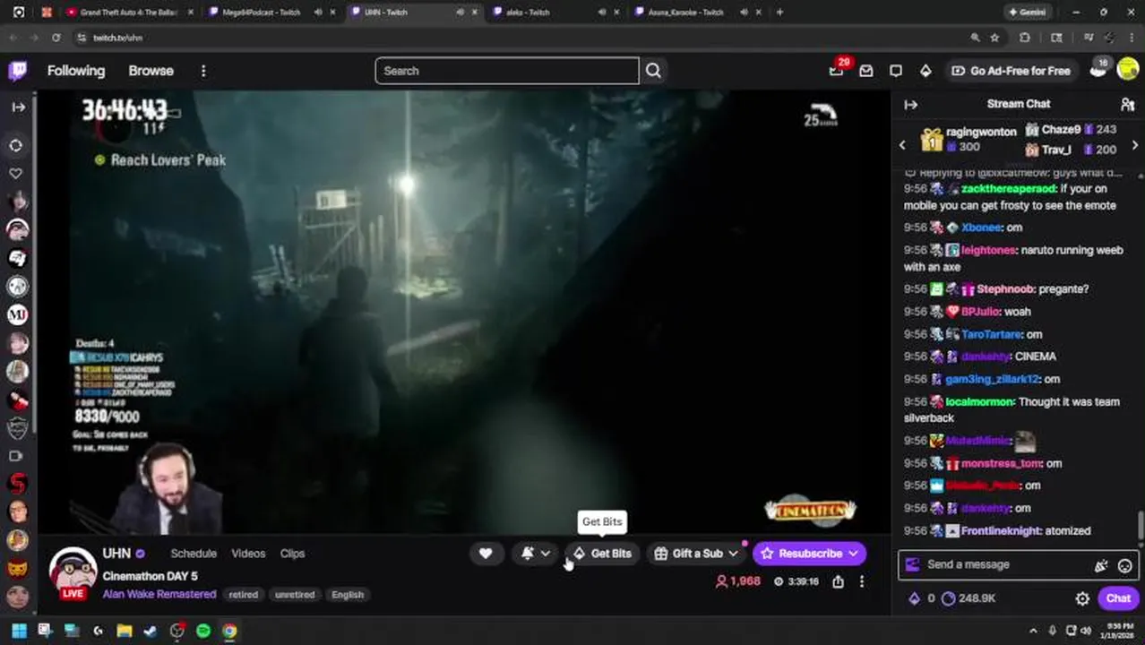Image resolution: width=1145 pixels, height=645 pixels.
Task: Open the chat identity badge icon in message box
Action: (x=912, y=564)
